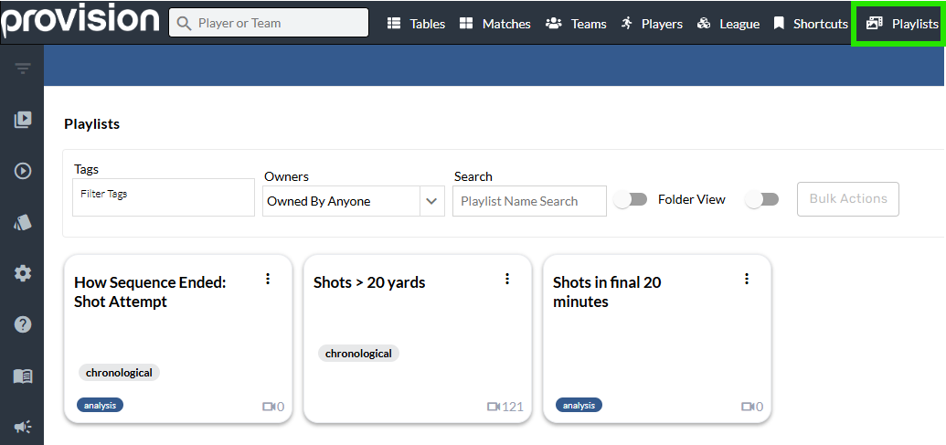946x445 pixels.
Task: Click the Provision logo
Action: (x=80, y=20)
